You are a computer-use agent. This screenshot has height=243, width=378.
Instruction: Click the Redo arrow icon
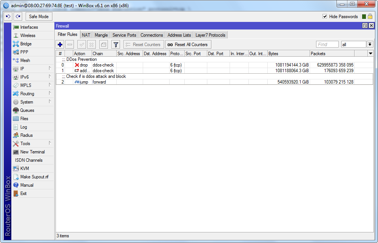click(x=18, y=16)
